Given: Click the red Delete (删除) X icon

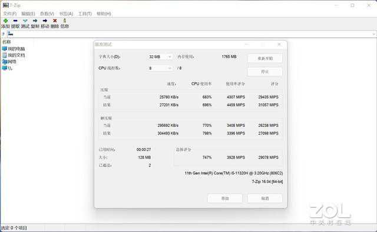Looking at the screenshot, I should point(55,21).
